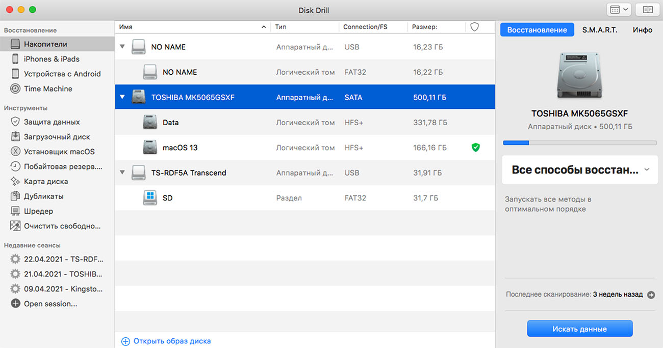The image size is (663, 348).
Task: Collapse the TS-RDF5A Transcend disclosure triangle
Action: 122,172
